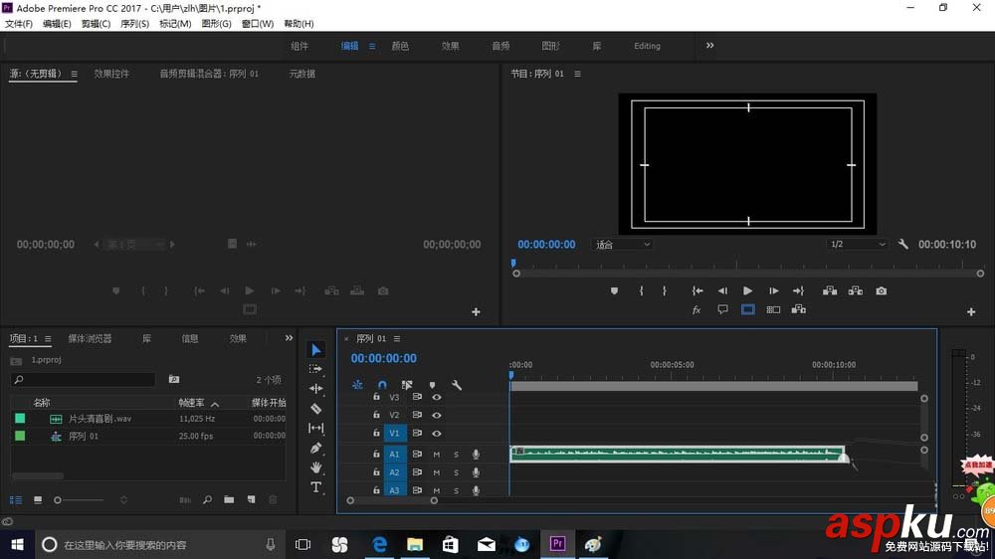This screenshot has height=559, width=995.
Task: Click Mark Out in Program monitor
Action: (x=665, y=290)
